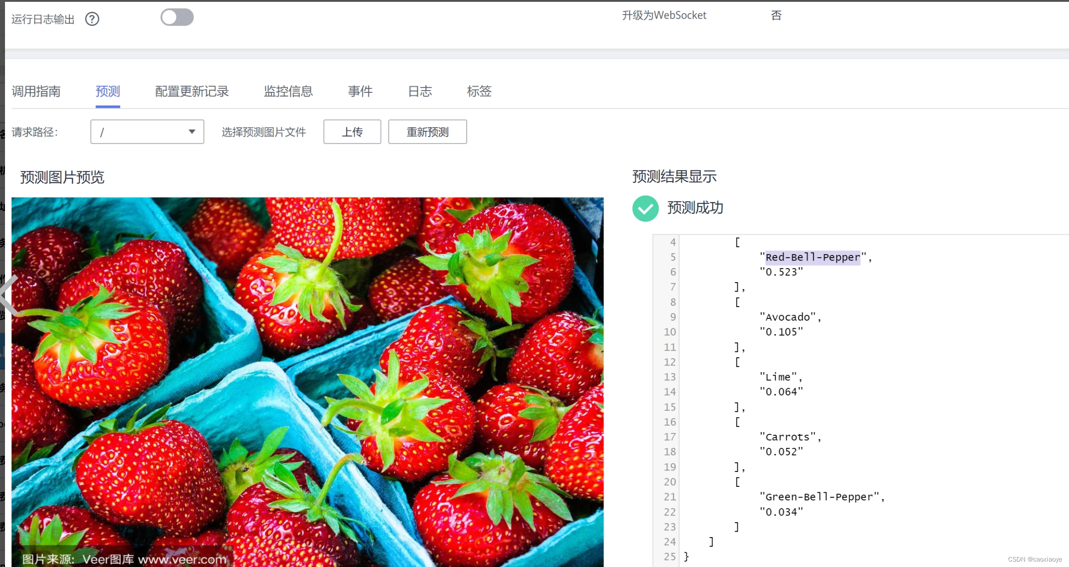
Task: Click the left chevron arrow at screen edge
Action: (x=9, y=295)
